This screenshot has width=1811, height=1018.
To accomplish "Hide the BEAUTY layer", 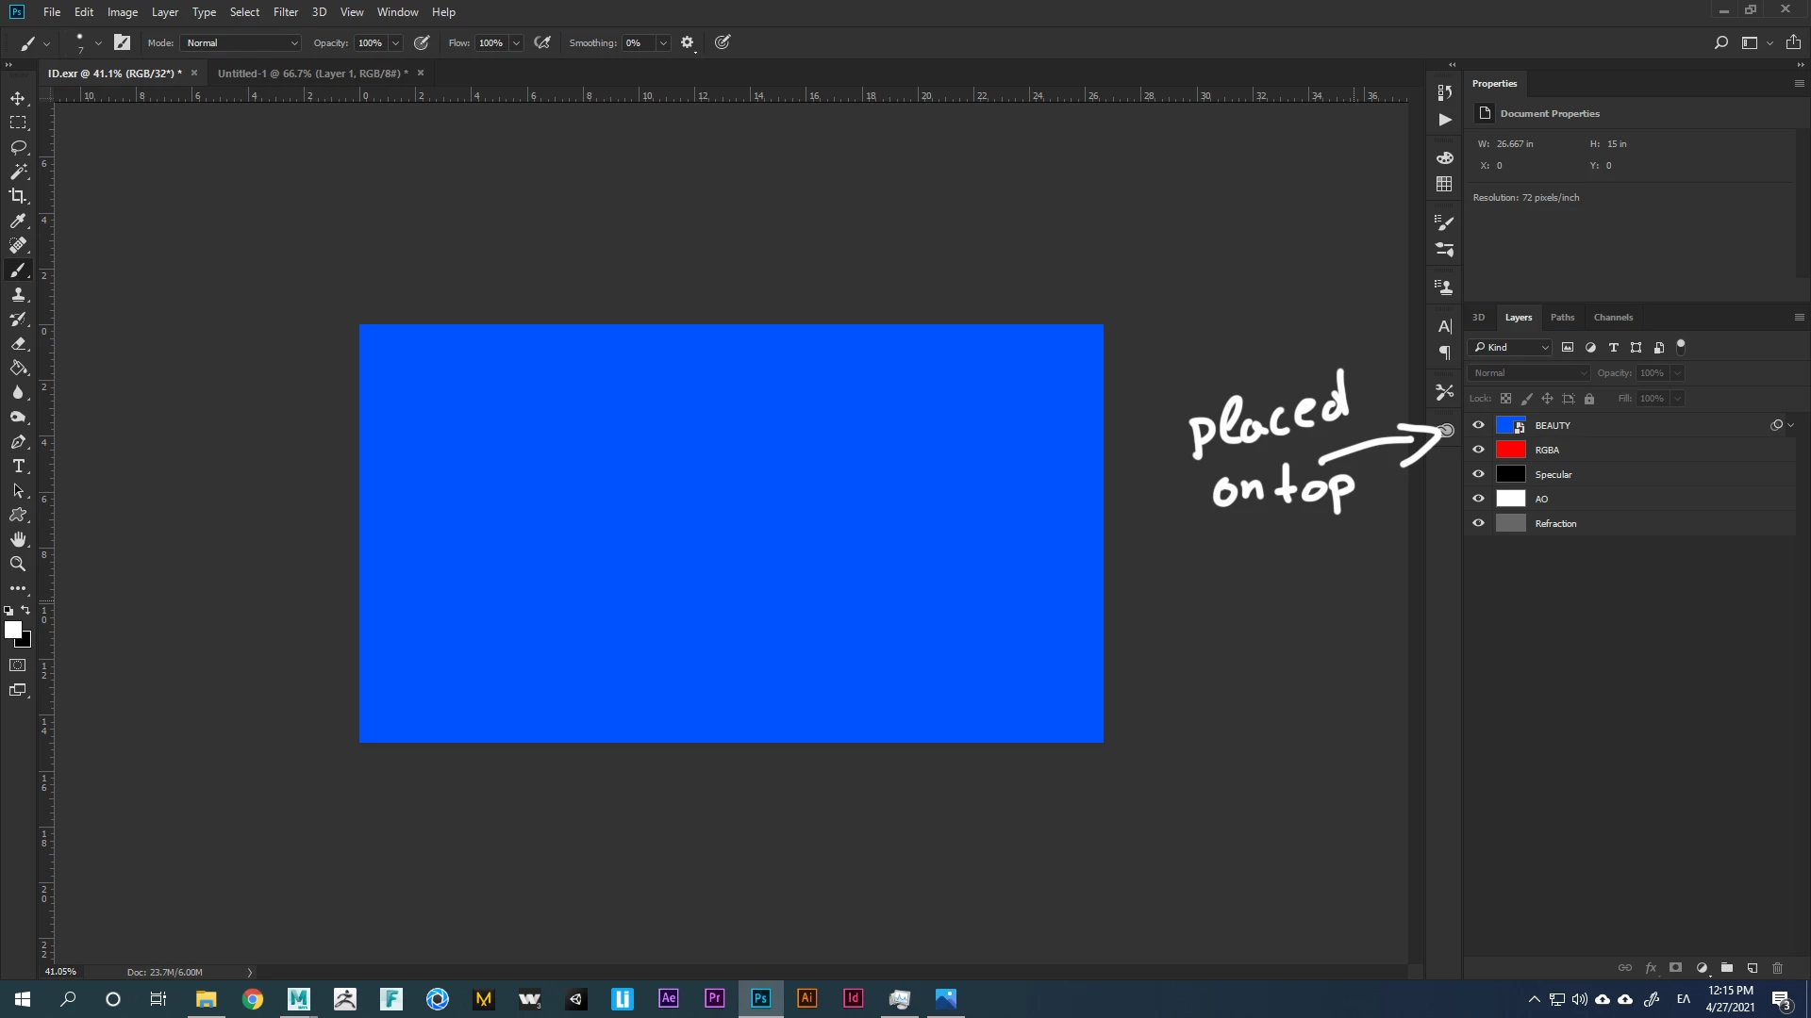I will tap(1478, 425).
